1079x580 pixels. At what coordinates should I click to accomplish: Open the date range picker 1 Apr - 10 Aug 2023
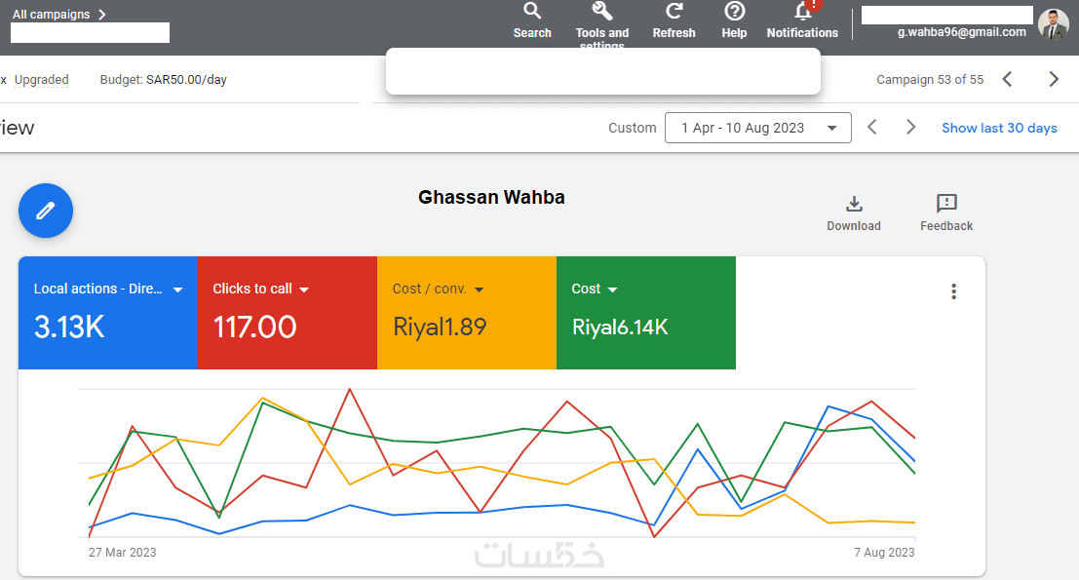click(x=757, y=128)
